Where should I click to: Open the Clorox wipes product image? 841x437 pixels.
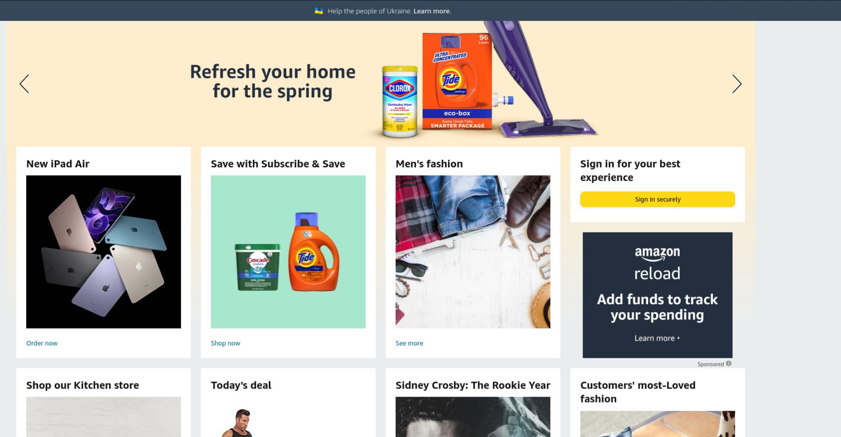[x=399, y=101]
